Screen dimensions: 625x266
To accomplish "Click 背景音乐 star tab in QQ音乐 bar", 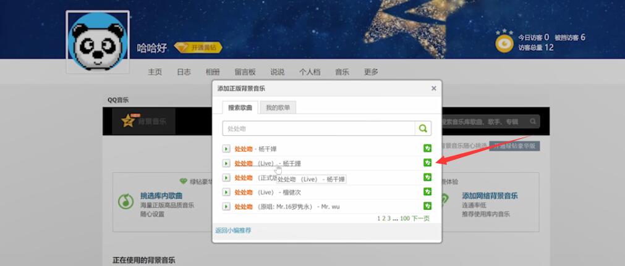I will pyautogui.click(x=143, y=121).
